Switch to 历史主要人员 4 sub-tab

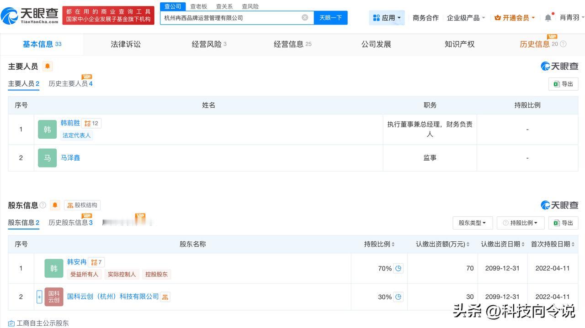[x=71, y=84]
